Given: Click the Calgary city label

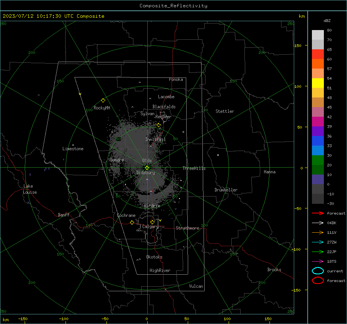Looking at the screenshot, I should click(150, 227).
